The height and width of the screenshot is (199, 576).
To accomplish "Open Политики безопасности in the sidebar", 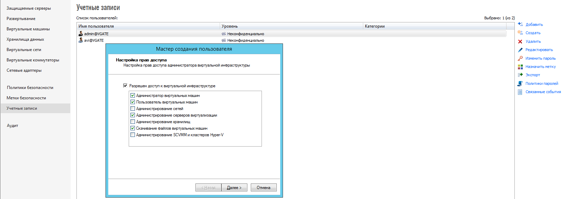I will click(x=30, y=88).
